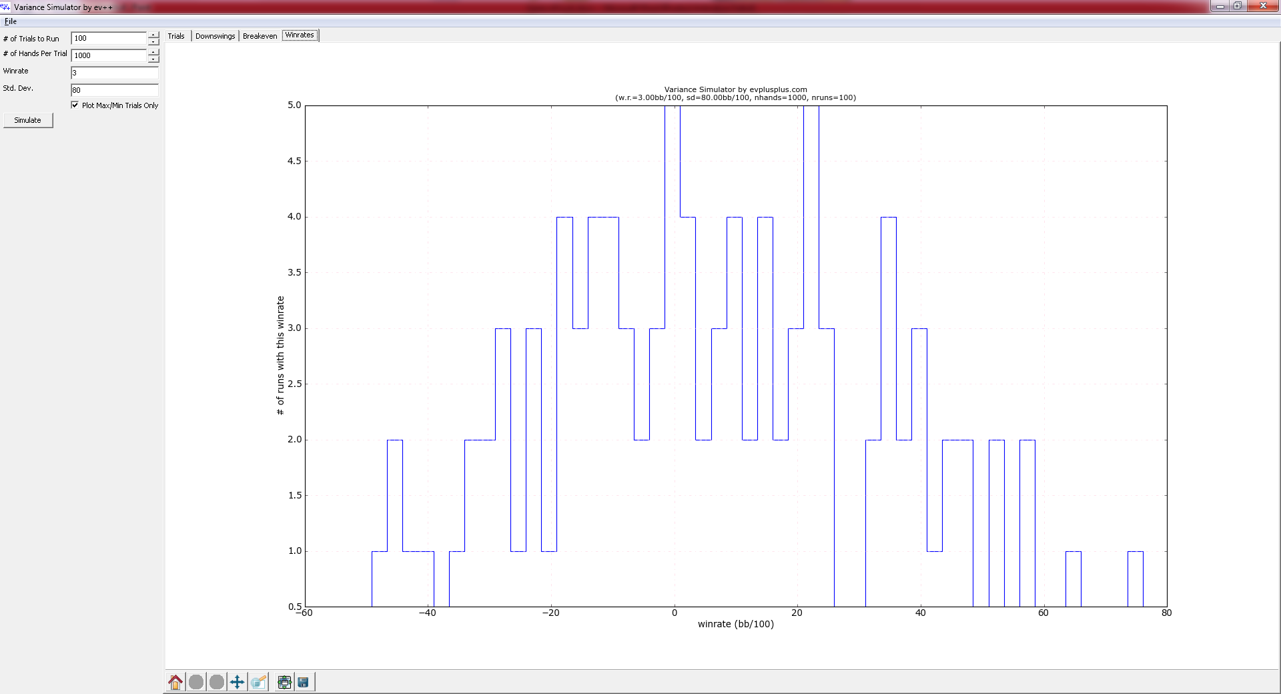Focus the # of Trials to Run field

[109, 38]
